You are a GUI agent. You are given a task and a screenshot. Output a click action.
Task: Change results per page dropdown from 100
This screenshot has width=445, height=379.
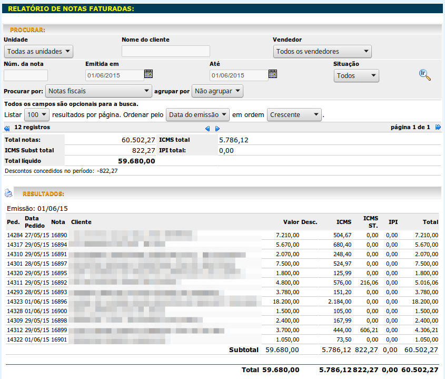pos(37,114)
